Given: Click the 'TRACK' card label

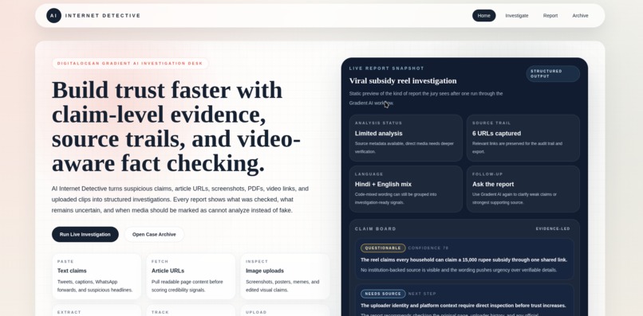Looking at the screenshot, I should (x=160, y=312).
